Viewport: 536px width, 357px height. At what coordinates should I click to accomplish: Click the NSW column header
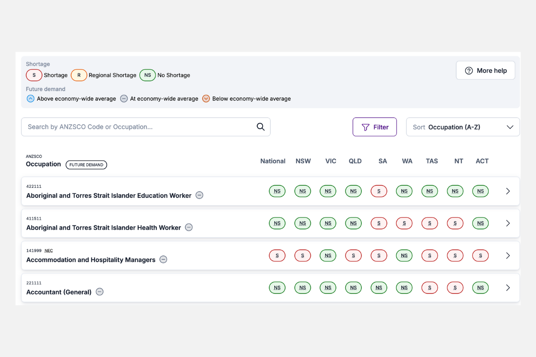(303, 161)
